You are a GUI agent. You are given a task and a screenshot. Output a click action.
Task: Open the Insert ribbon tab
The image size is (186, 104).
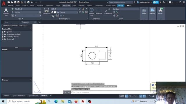click(58, 5)
